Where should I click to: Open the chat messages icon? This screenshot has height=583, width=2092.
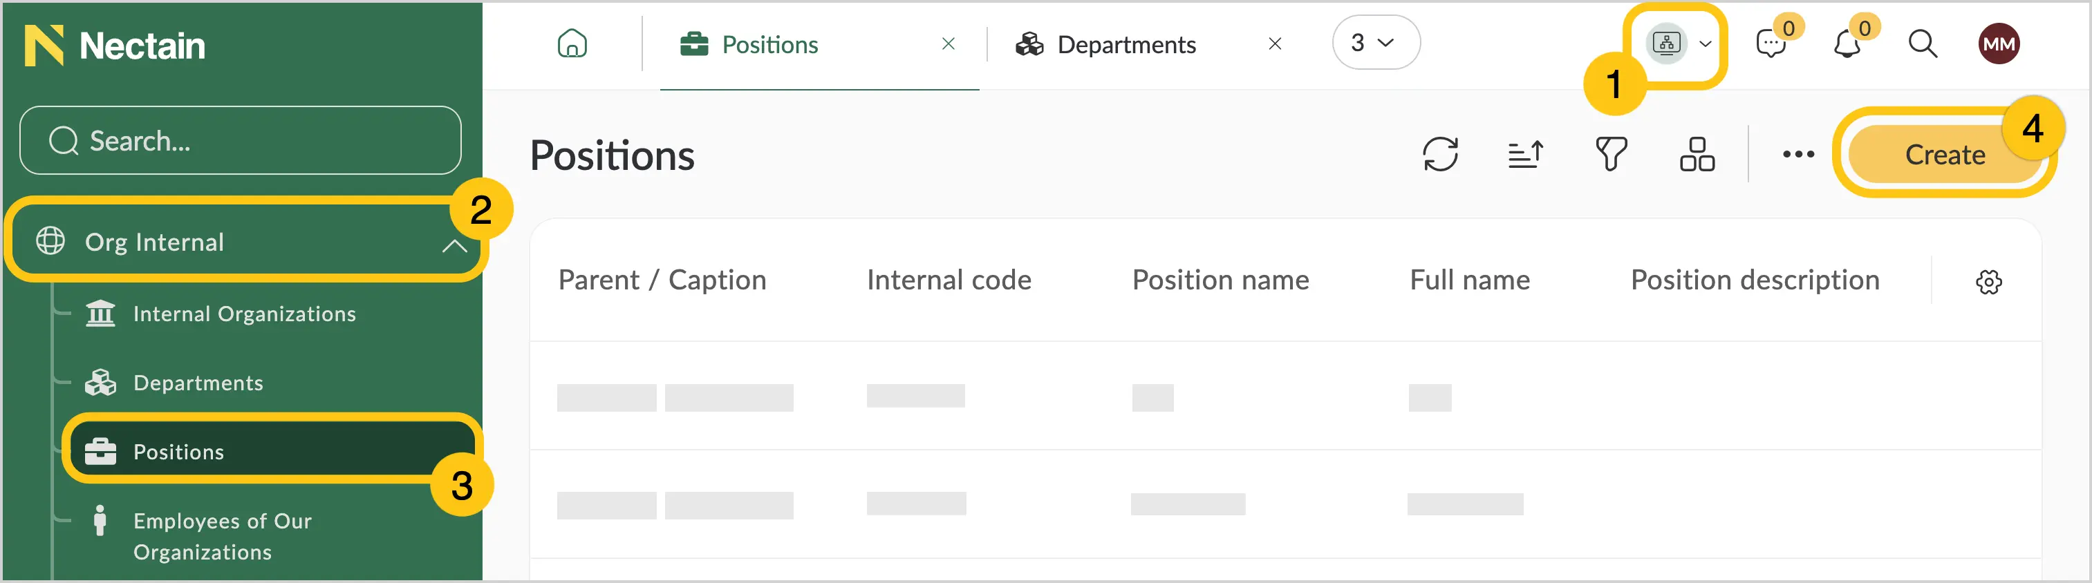1771,44
